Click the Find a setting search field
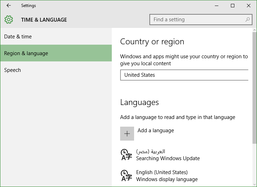This screenshot has height=187, width=257. [201, 20]
